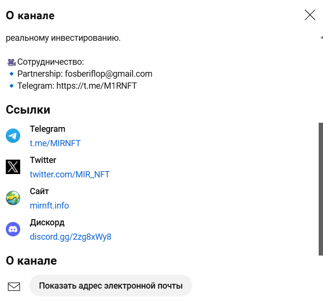323x303 pixels.
Task: Click the envelope email icon
Action: tap(14, 287)
